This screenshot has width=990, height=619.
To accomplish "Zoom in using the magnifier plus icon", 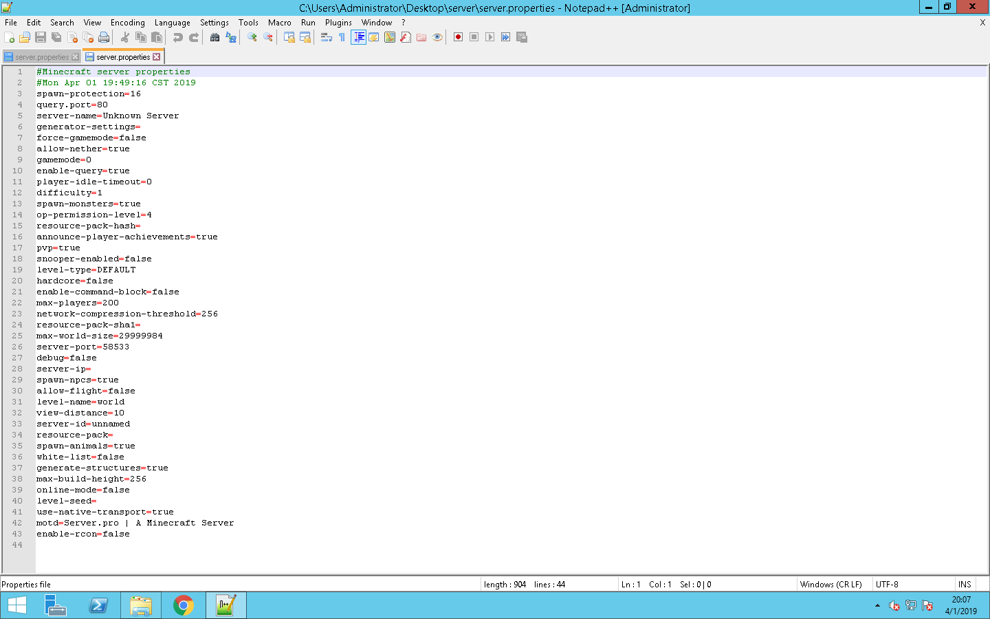I will pyautogui.click(x=252, y=37).
